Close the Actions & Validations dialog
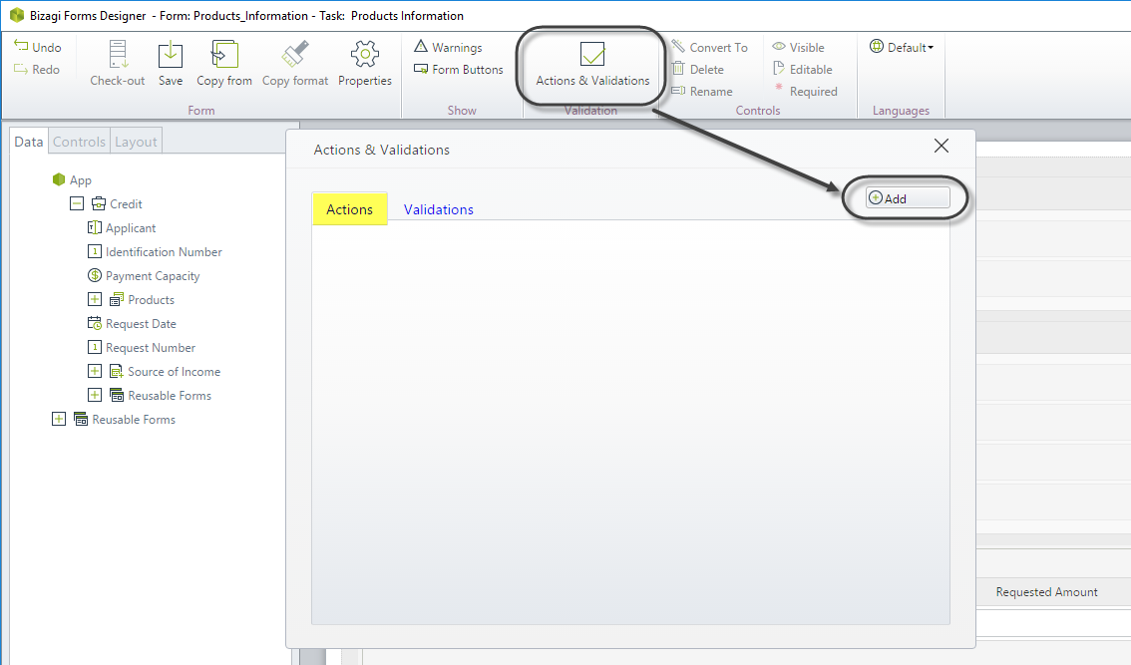Screen dimensions: 1131x665 942,146
